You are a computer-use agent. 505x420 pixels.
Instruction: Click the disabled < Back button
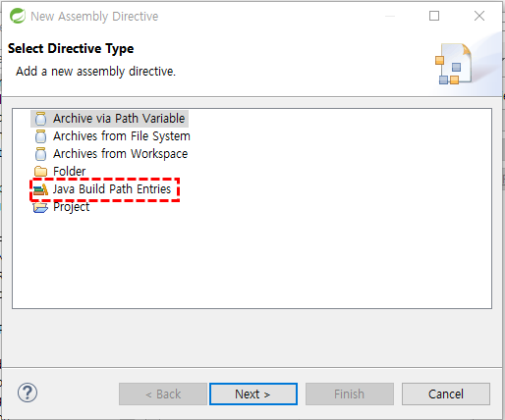(x=163, y=394)
